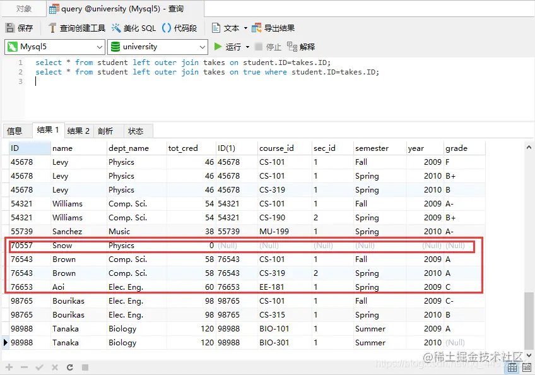Click the Save (保存) floppy disk icon

point(10,28)
